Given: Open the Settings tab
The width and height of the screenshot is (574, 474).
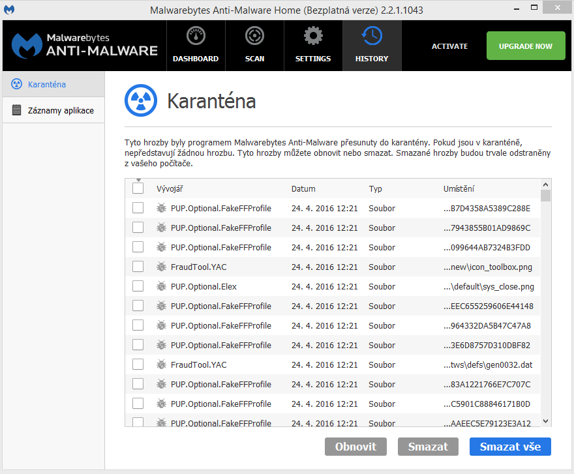Looking at the screenshot, I should click(x=313, y=46).
